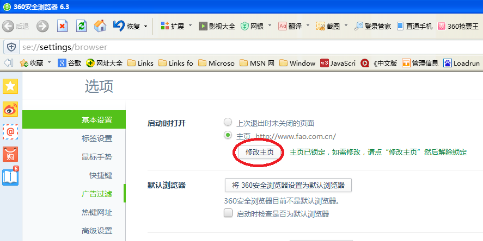Open the 网址大全 bookmark
The height and width of the screenshot is (241, 483).
(104, 64)
